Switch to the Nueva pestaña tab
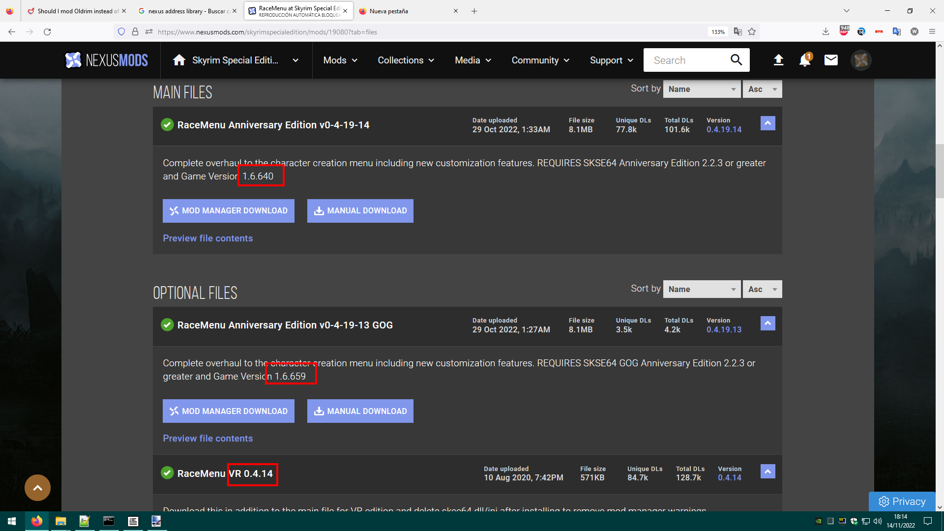The width and height of the screenshot is (944, 531). coord(408,11)
